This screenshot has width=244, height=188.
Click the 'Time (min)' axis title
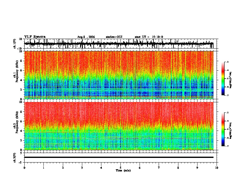tap(123, 170)
